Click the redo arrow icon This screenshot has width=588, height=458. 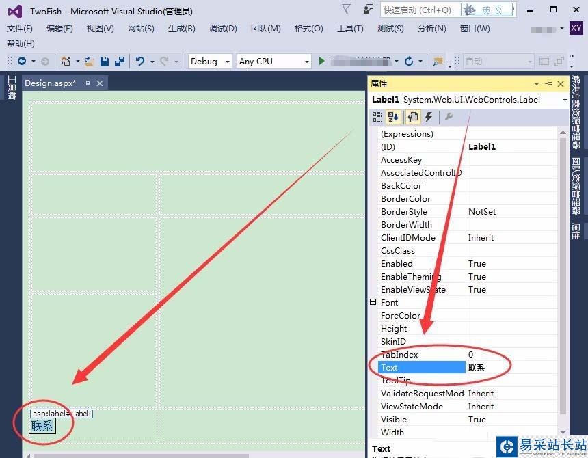164,61
